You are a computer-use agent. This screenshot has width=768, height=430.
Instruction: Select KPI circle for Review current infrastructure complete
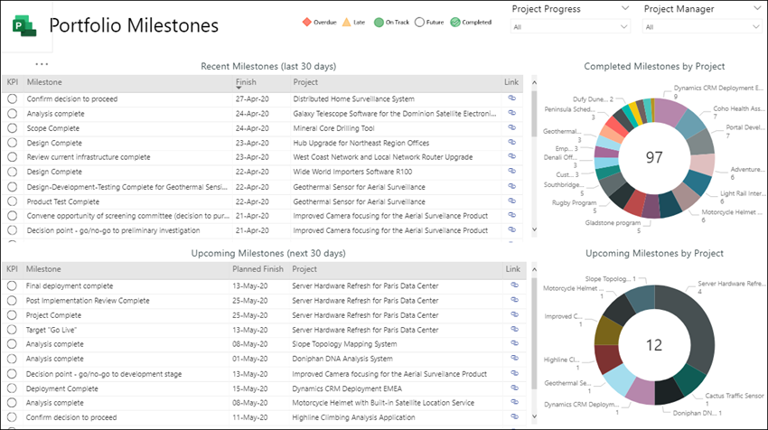tap(13, 157)
